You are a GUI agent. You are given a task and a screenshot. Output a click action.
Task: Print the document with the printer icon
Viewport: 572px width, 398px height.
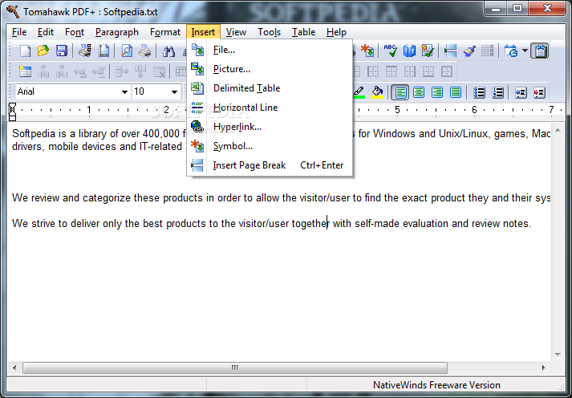click(145, 51)
